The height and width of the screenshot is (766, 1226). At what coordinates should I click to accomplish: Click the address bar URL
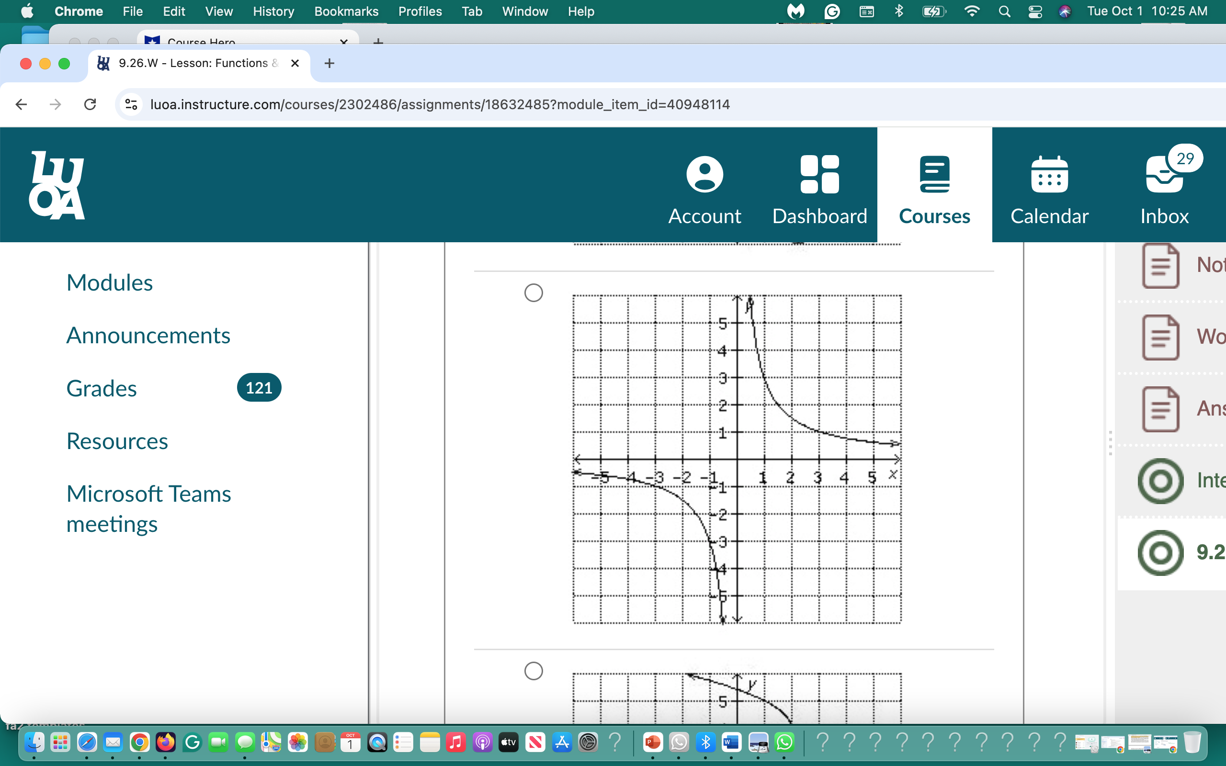pyautogui.click(x=440, y=104)
